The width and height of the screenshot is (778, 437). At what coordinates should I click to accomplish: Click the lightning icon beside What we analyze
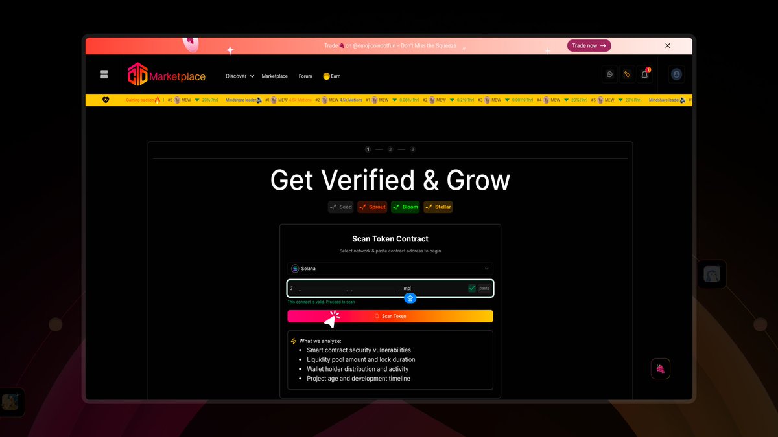294,341
